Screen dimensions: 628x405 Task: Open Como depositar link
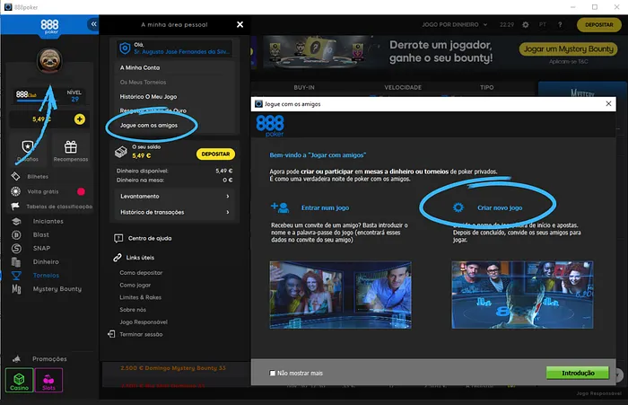coord(141,273)
